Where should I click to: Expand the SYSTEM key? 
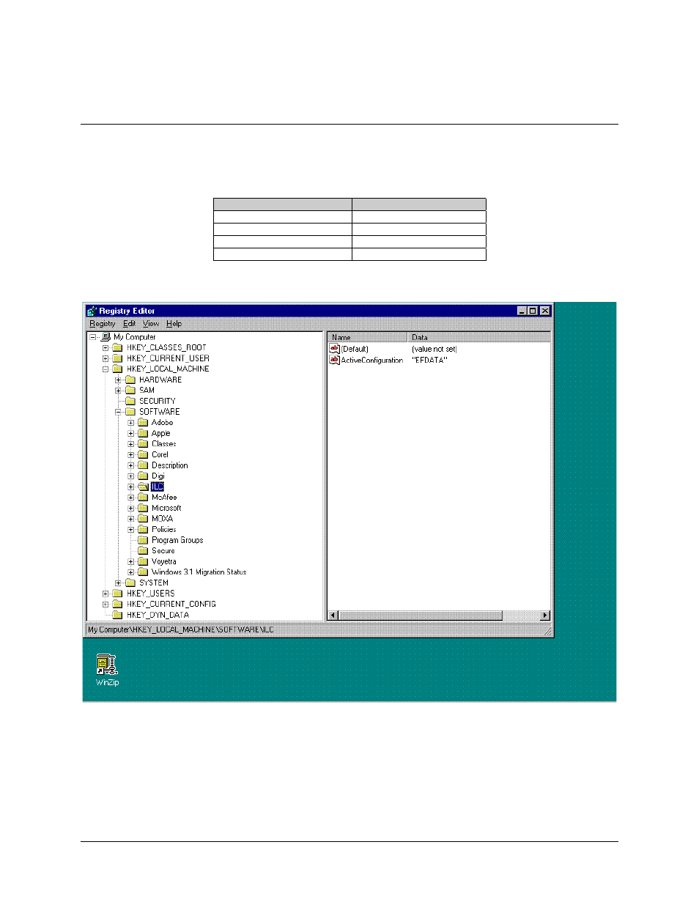pos(118,583)
